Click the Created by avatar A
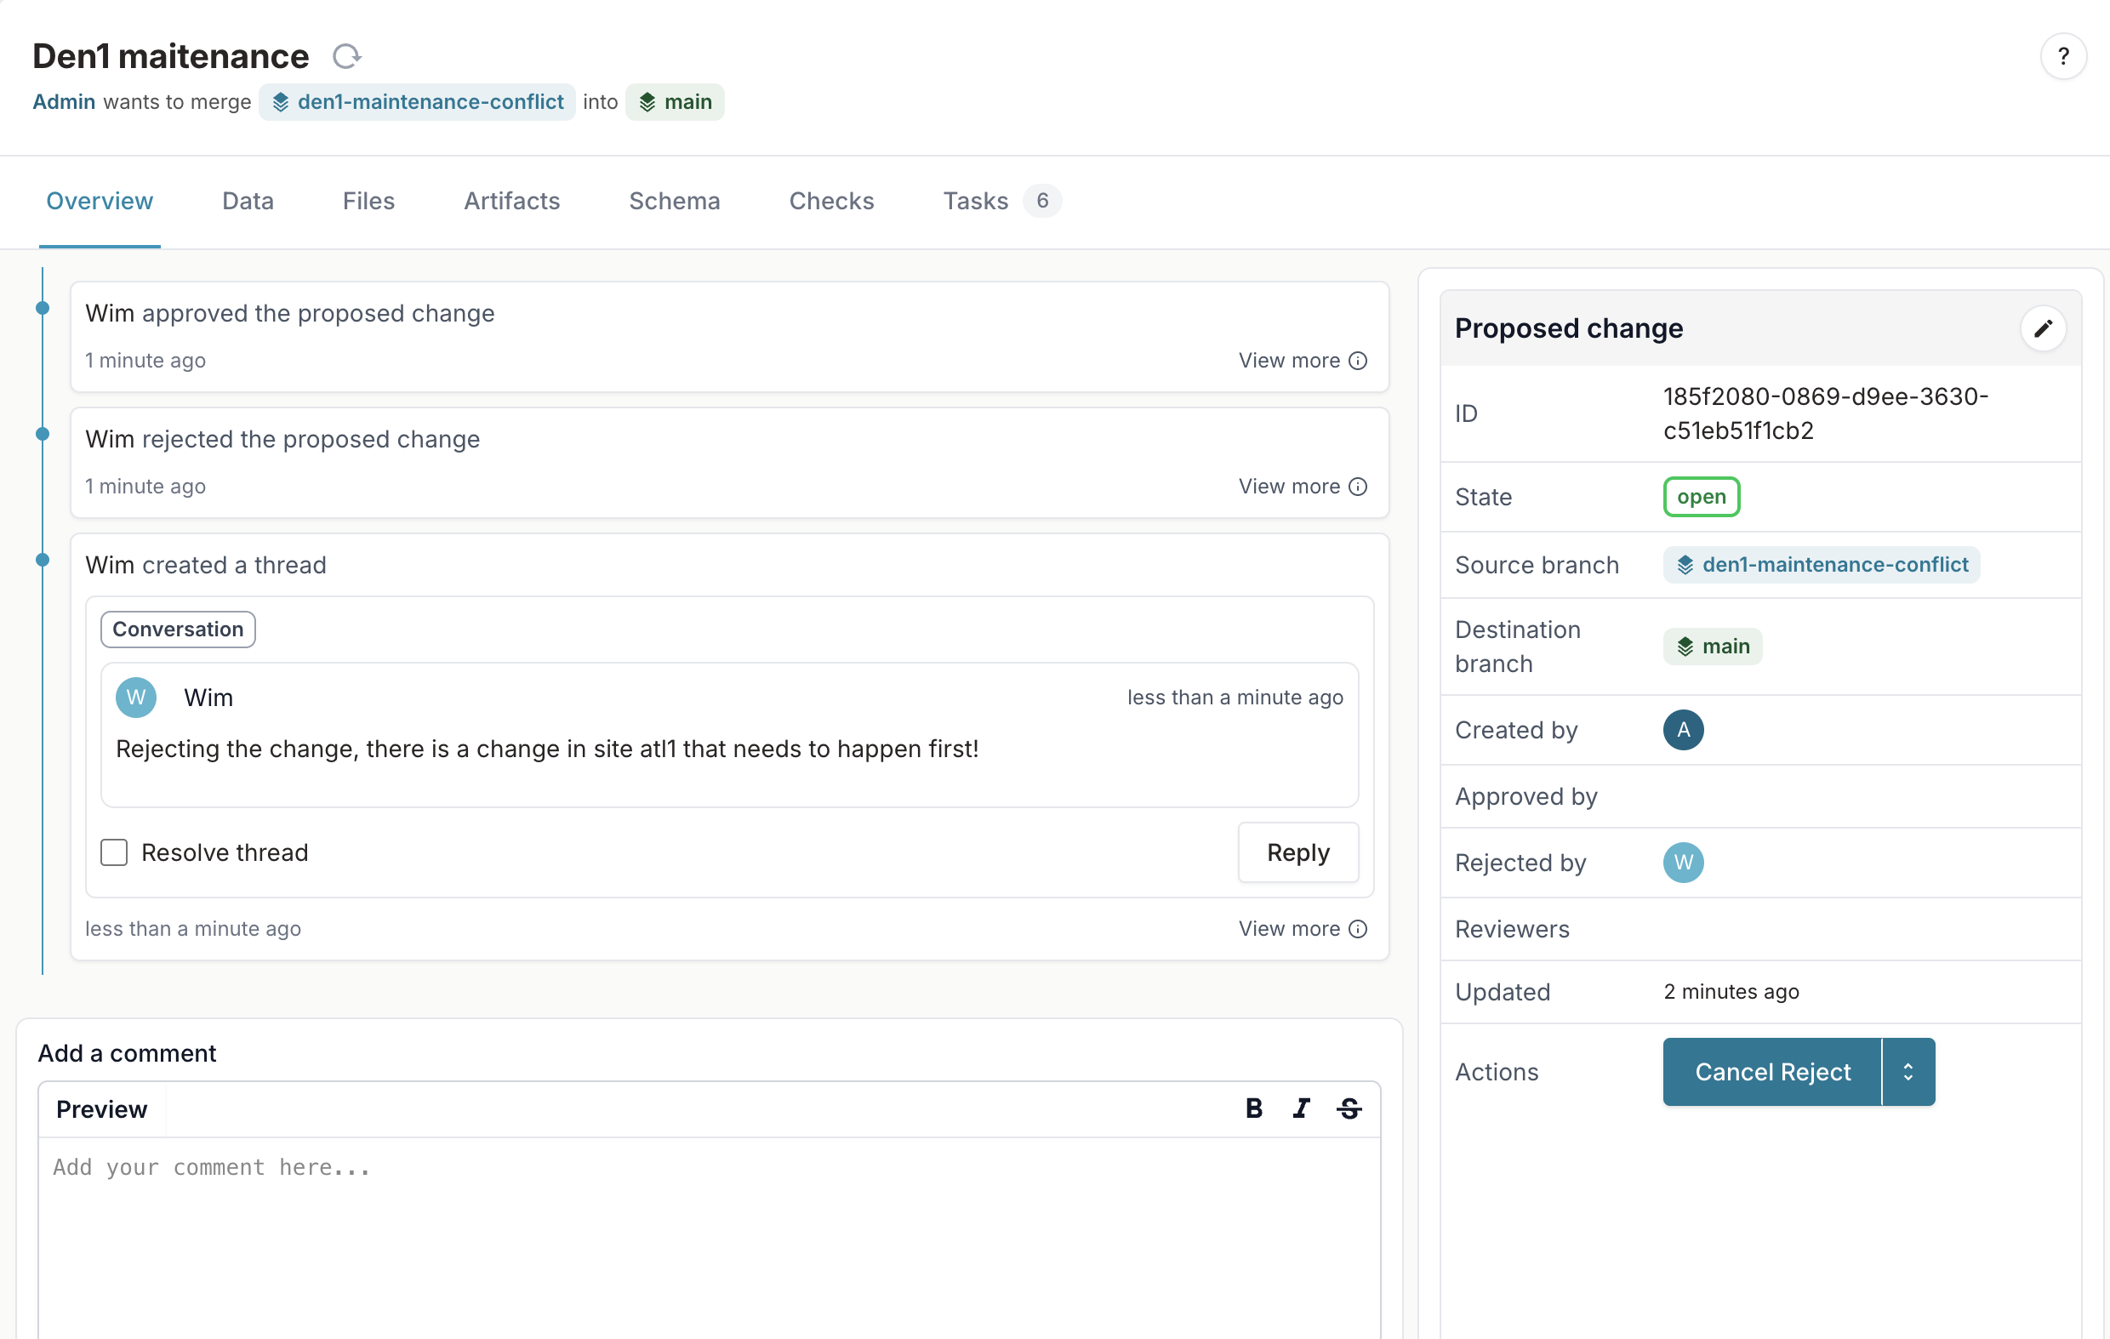 coord(1682,729)
